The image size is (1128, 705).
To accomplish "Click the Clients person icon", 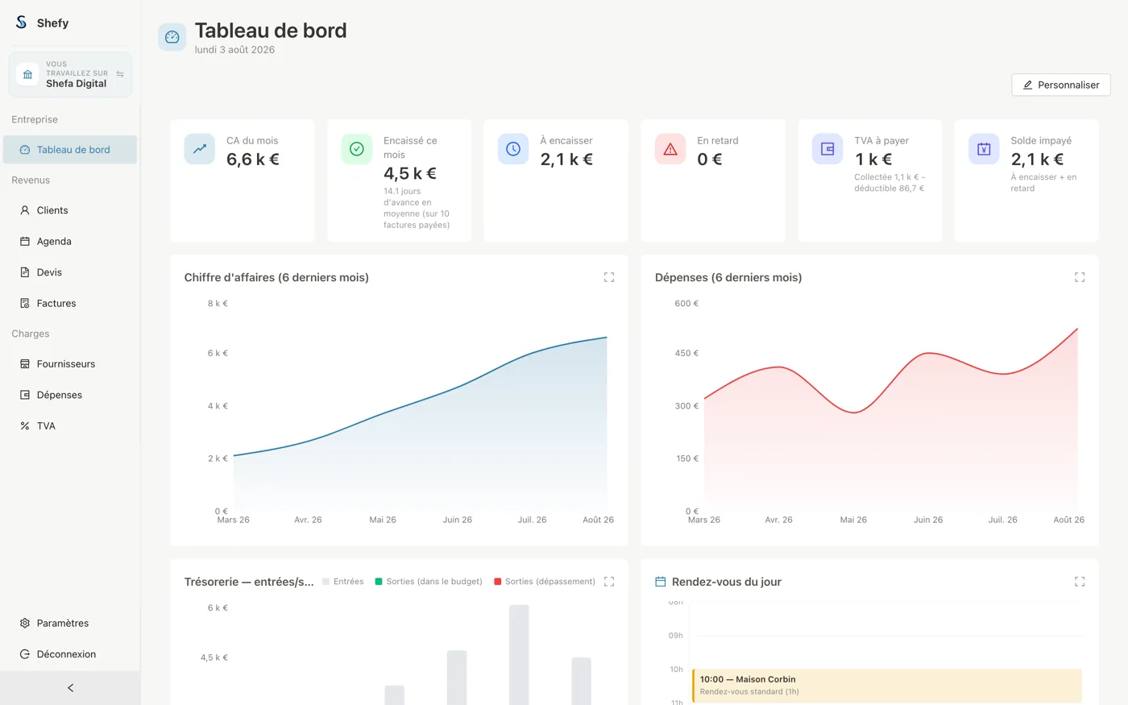I will [25, 210].
